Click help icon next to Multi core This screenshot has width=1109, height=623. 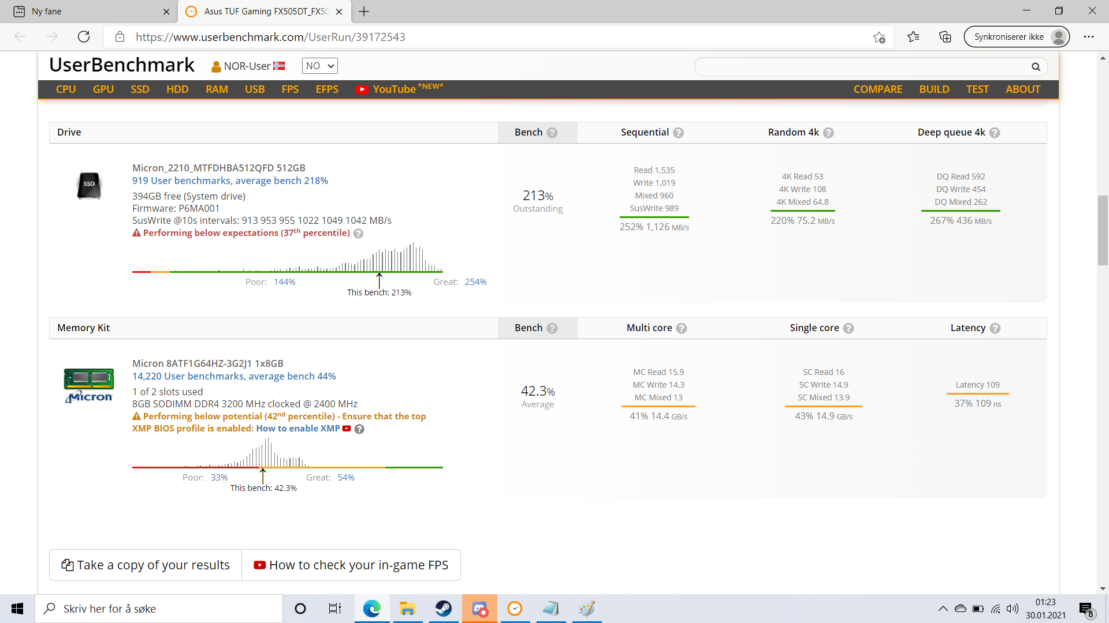click(682, 328)
